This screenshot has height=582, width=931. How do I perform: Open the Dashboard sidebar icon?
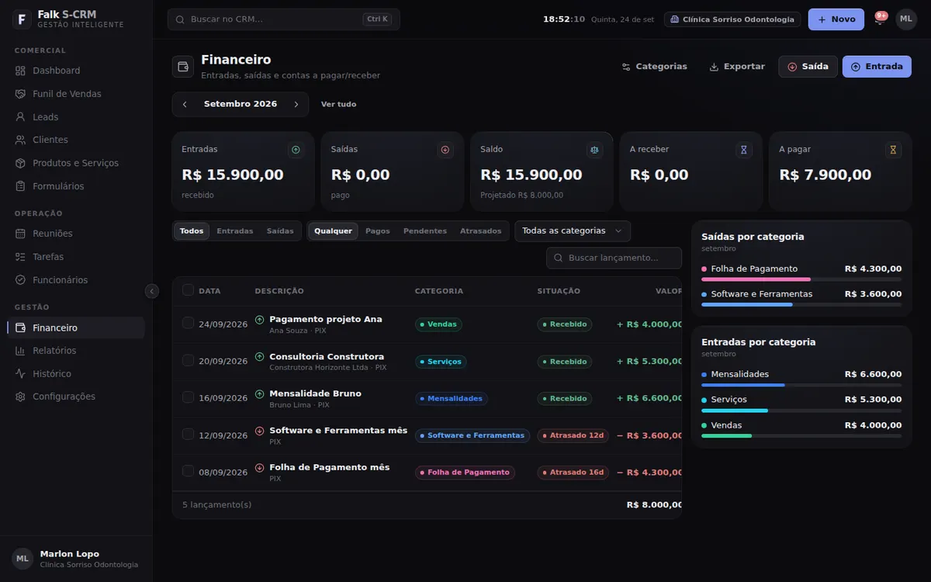pyautogui.click(x=20, y=71)
